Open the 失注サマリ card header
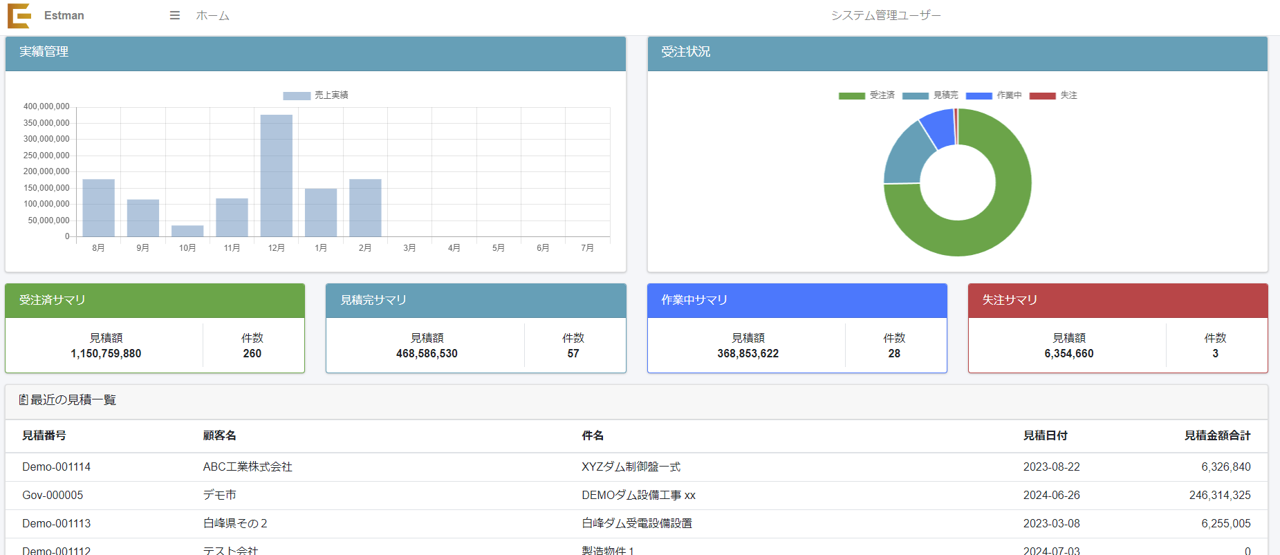1280x555 pixels. click(x=1118, y=301)
